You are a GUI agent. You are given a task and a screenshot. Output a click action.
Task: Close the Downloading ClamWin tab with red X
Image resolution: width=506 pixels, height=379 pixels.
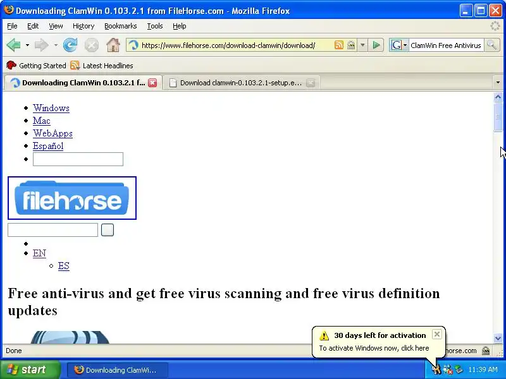click(x=152, y=83)
